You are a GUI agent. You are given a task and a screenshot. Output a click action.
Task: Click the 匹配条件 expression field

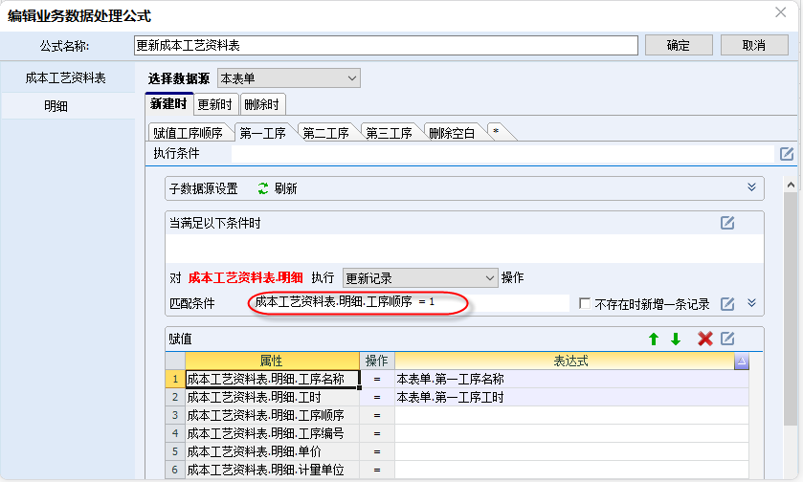click(409, 303)
